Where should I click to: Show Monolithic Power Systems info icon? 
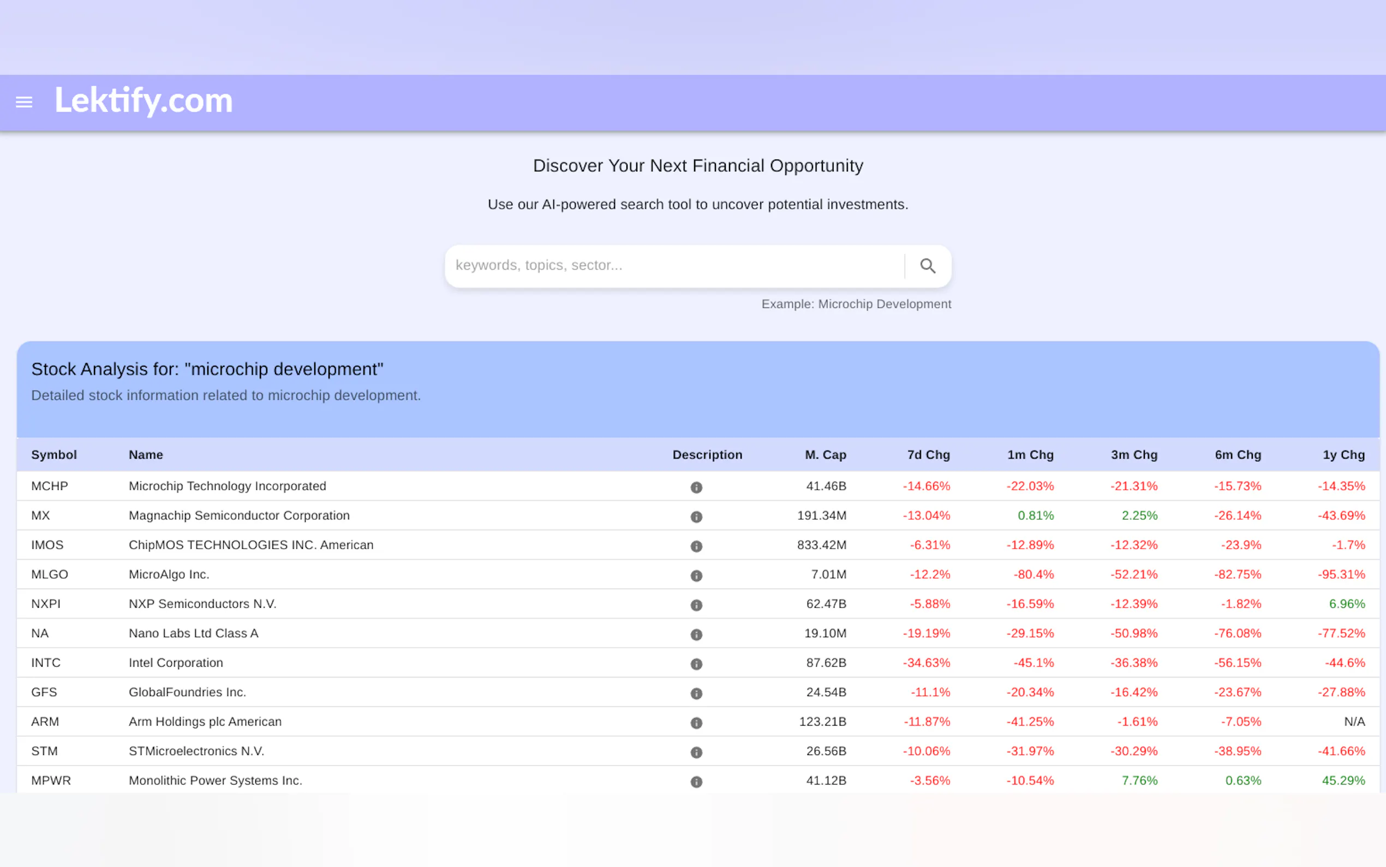[x=696, y=782]
